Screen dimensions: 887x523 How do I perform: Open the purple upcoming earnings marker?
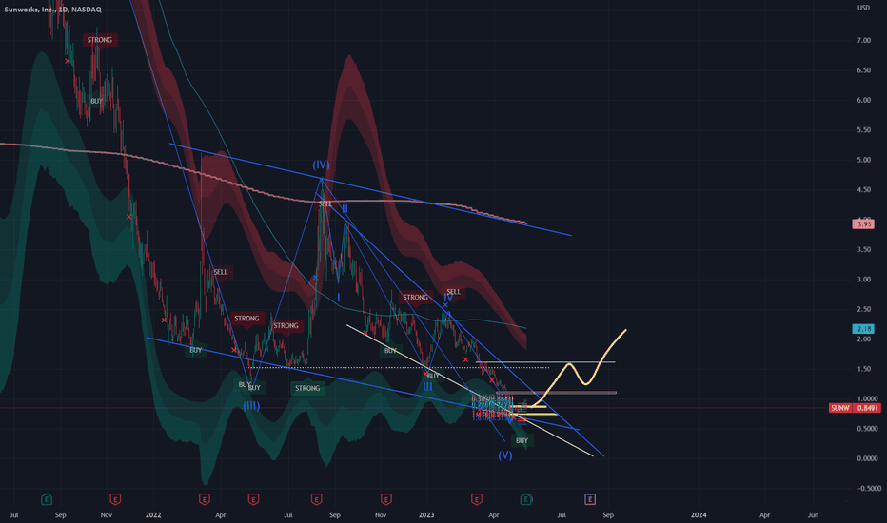pyautogui.click(x=589, y=499)
